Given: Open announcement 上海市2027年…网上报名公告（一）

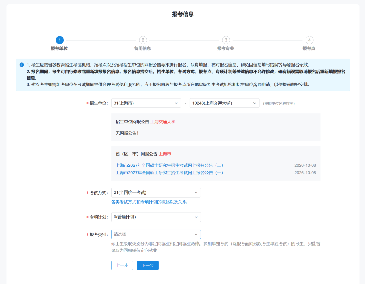Looking at the screenshot, I should click(169, 173).
